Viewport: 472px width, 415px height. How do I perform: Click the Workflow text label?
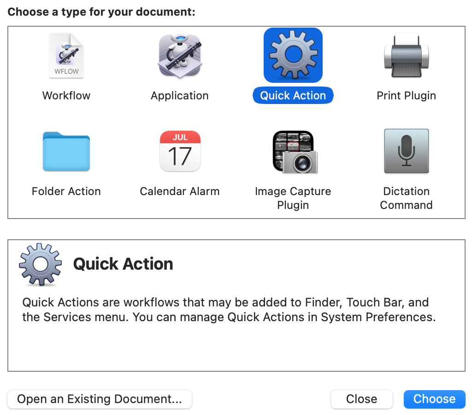(66, 95)
